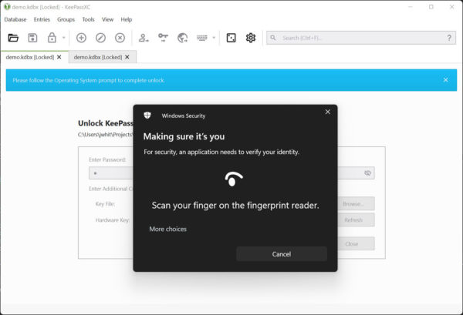Click the Copy username toolbar icon
The height and width of the screenshot is (315, 463).
[x=144, y=38]
